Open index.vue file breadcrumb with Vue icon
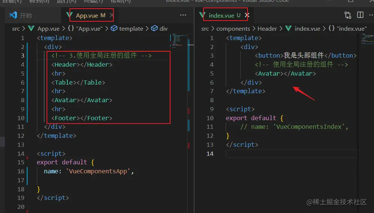This screenshot has height=213, width=374. coord(303,29)
